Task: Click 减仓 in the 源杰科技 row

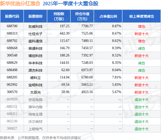Action: tap(142, 70)
